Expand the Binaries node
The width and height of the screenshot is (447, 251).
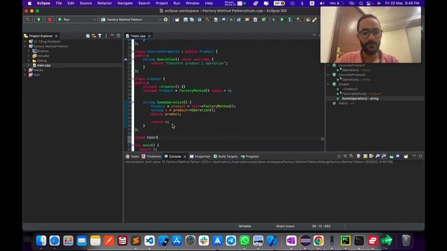[29, 51]
